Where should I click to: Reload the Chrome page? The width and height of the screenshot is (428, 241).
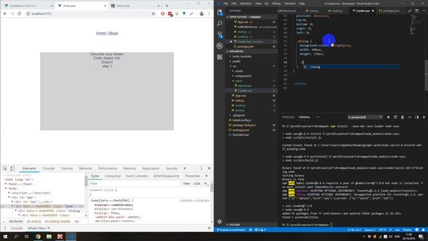(19, 13)
